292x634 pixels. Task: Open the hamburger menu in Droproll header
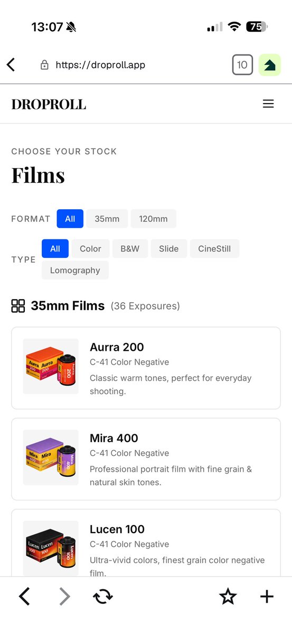click(x=268, y=104)
